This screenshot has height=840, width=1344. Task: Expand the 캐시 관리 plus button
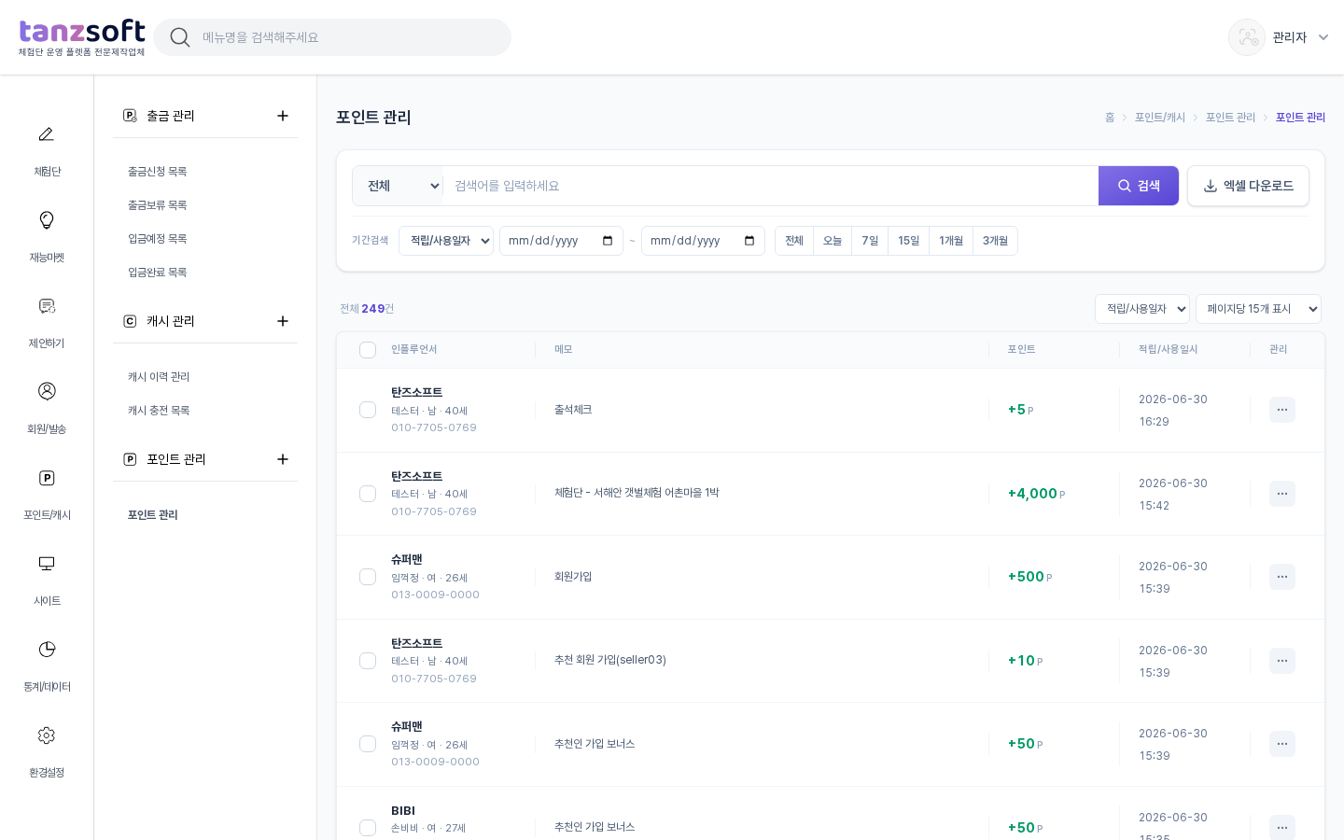pyautogui.click(x=283, y=321)
